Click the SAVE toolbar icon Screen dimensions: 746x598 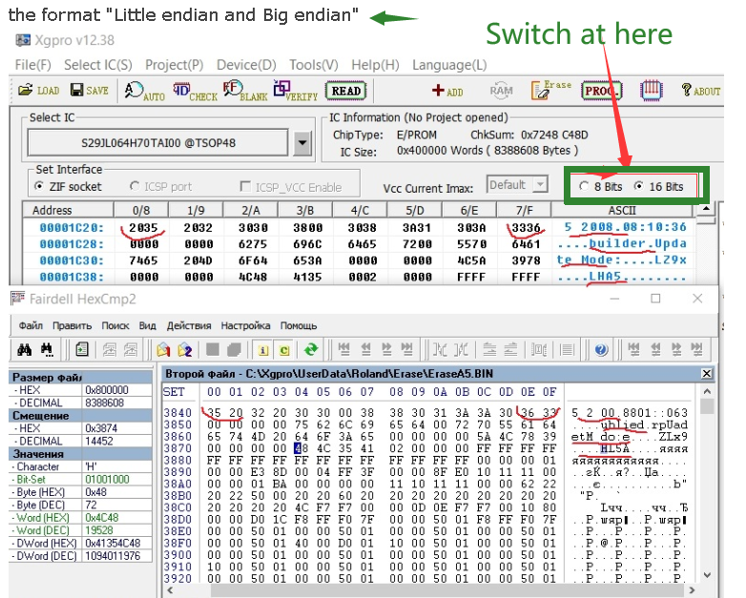89,91
